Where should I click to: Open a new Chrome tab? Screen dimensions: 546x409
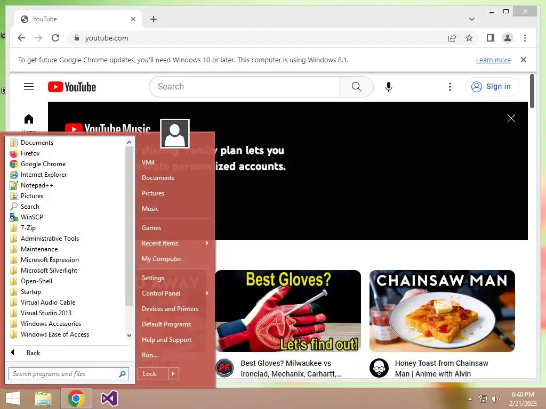(x=154, y=19)
